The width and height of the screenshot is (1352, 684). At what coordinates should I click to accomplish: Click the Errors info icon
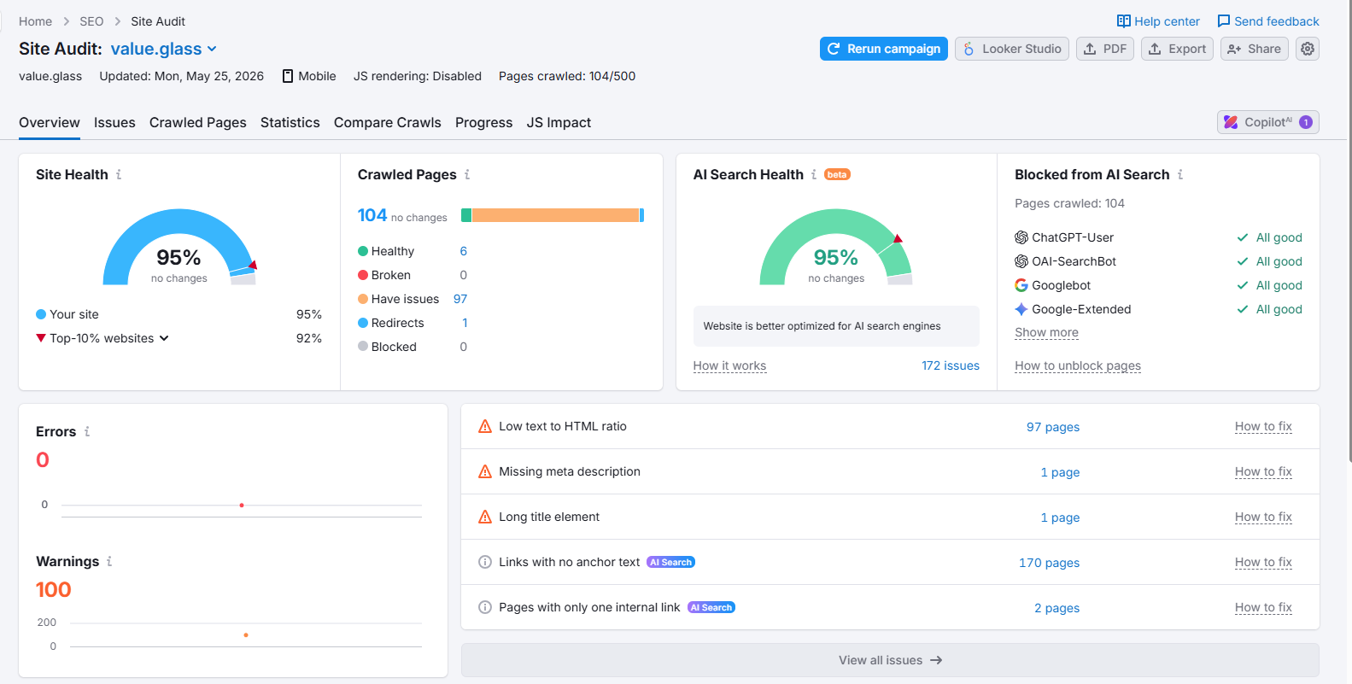(87, 431)
